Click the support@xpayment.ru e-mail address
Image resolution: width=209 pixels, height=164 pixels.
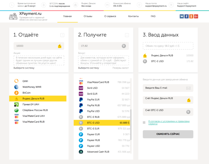coord(156,6)
